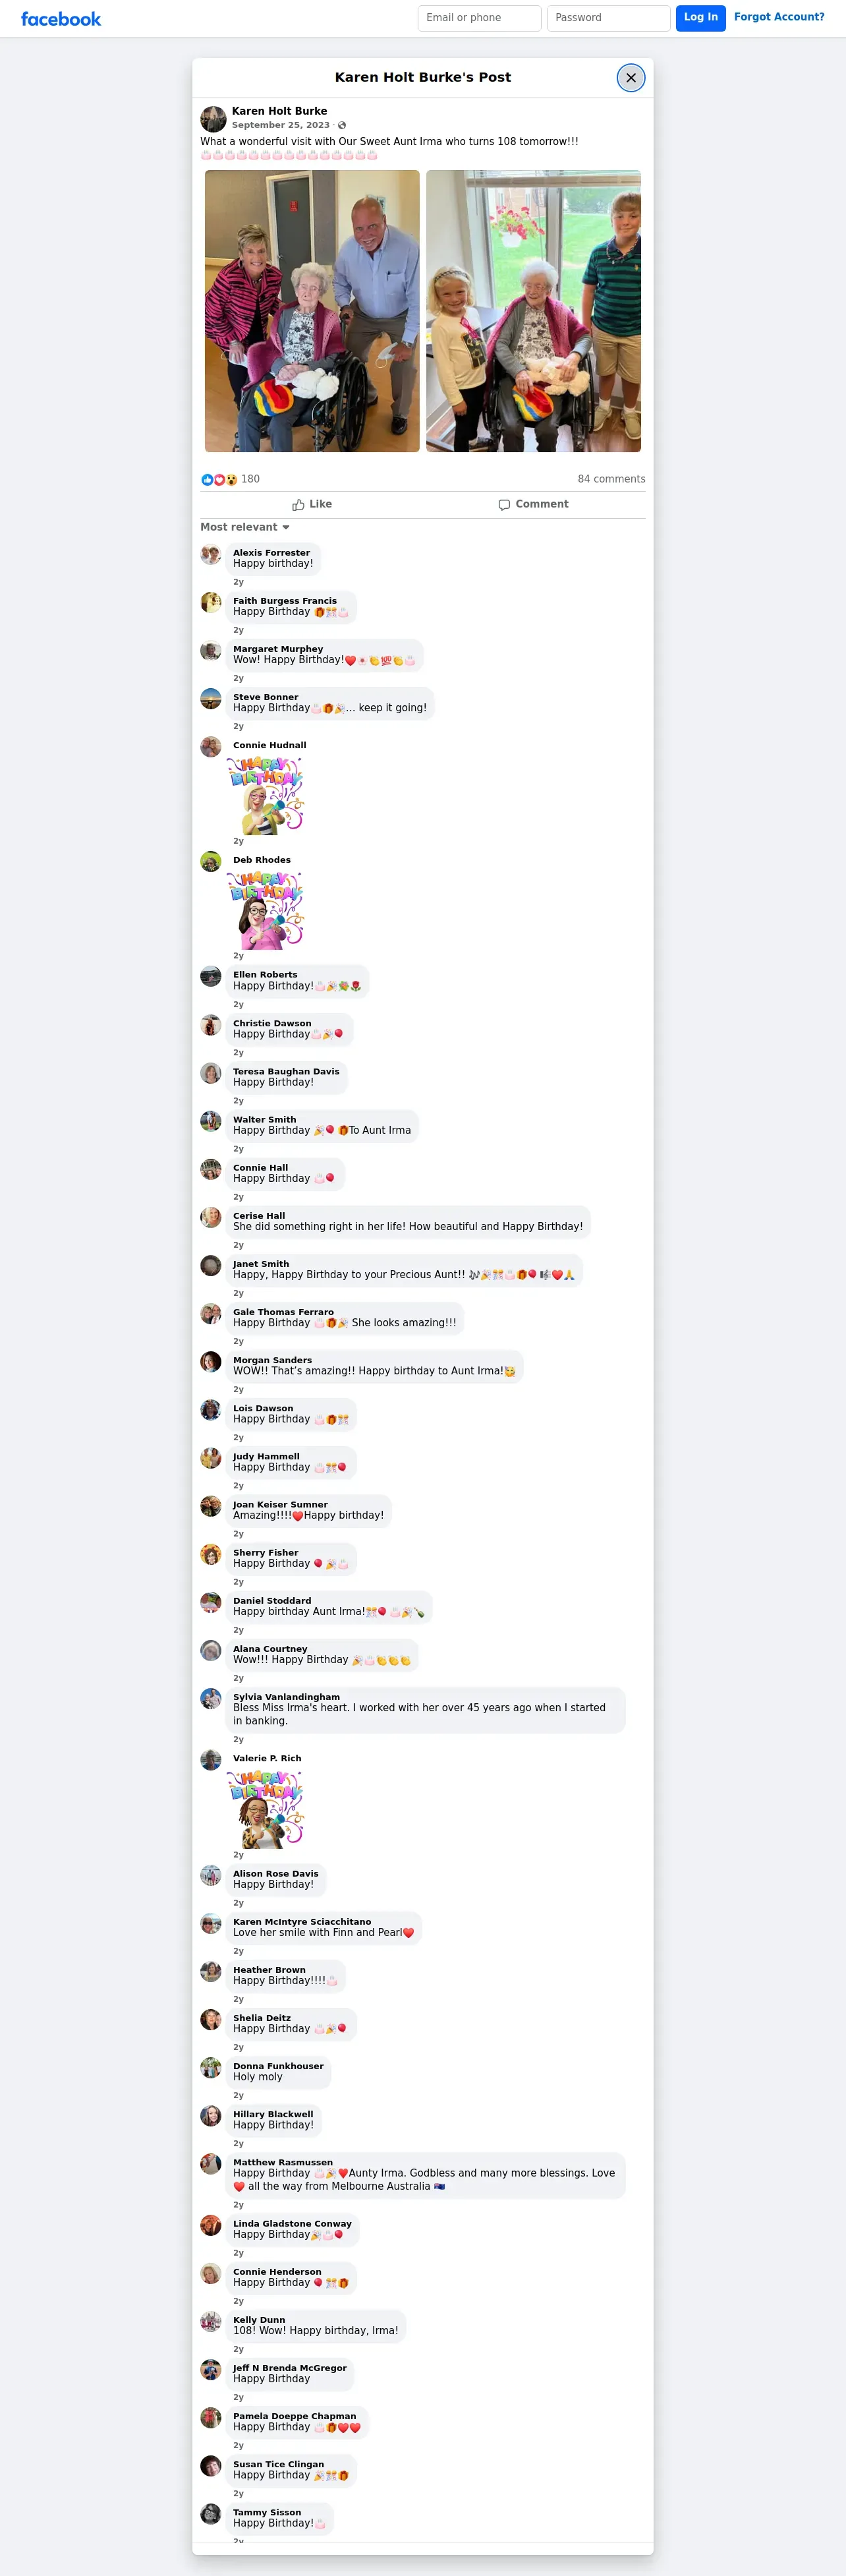Visit Sylvia Vanlandingham's profile name
The width and height of the screenshot is (846, 2576).
click(286, 1697)
